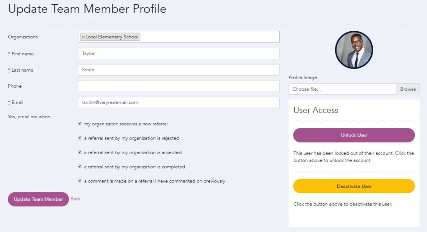Remove the Local Elementary School tag with its x
The height and width of the screenshot is (232, 427).
point(83,37)
